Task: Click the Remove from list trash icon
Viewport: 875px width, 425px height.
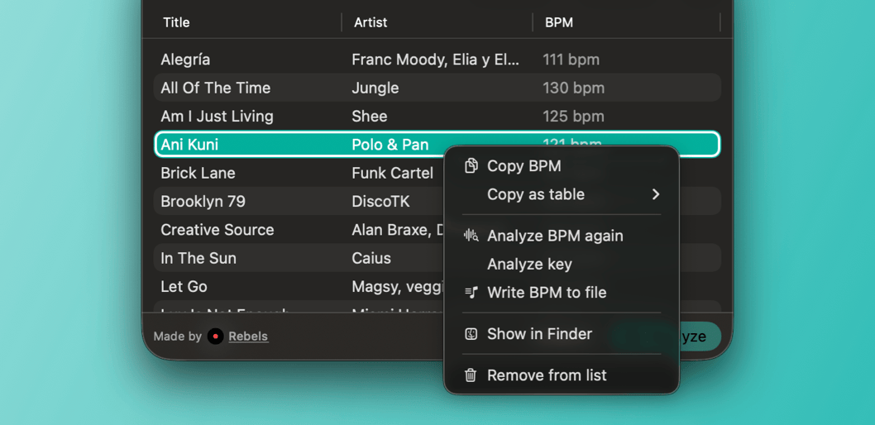Action: [x=471, y=375]
